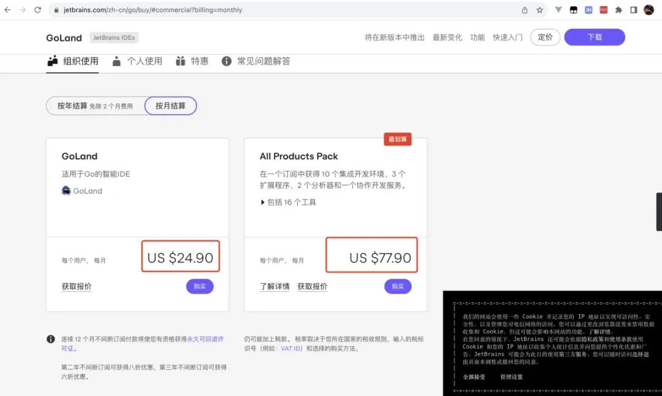Click the share icon in address bar
Image resolution: width=662 pixels, height=396 pixels.
point(524,10)
